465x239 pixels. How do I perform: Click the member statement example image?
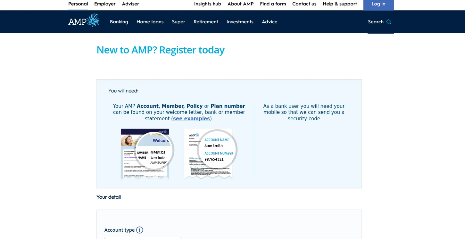(x=210, y=154)
